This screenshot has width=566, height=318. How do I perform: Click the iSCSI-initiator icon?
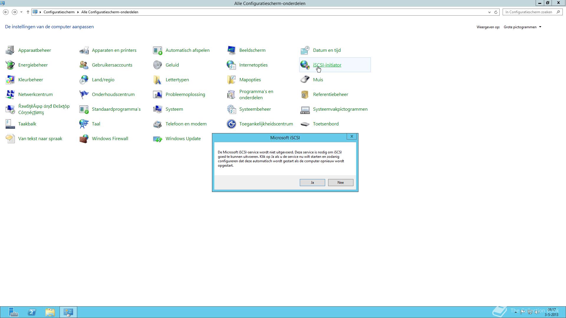point(305,65)
